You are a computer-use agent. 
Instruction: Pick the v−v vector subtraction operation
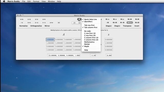36,23
